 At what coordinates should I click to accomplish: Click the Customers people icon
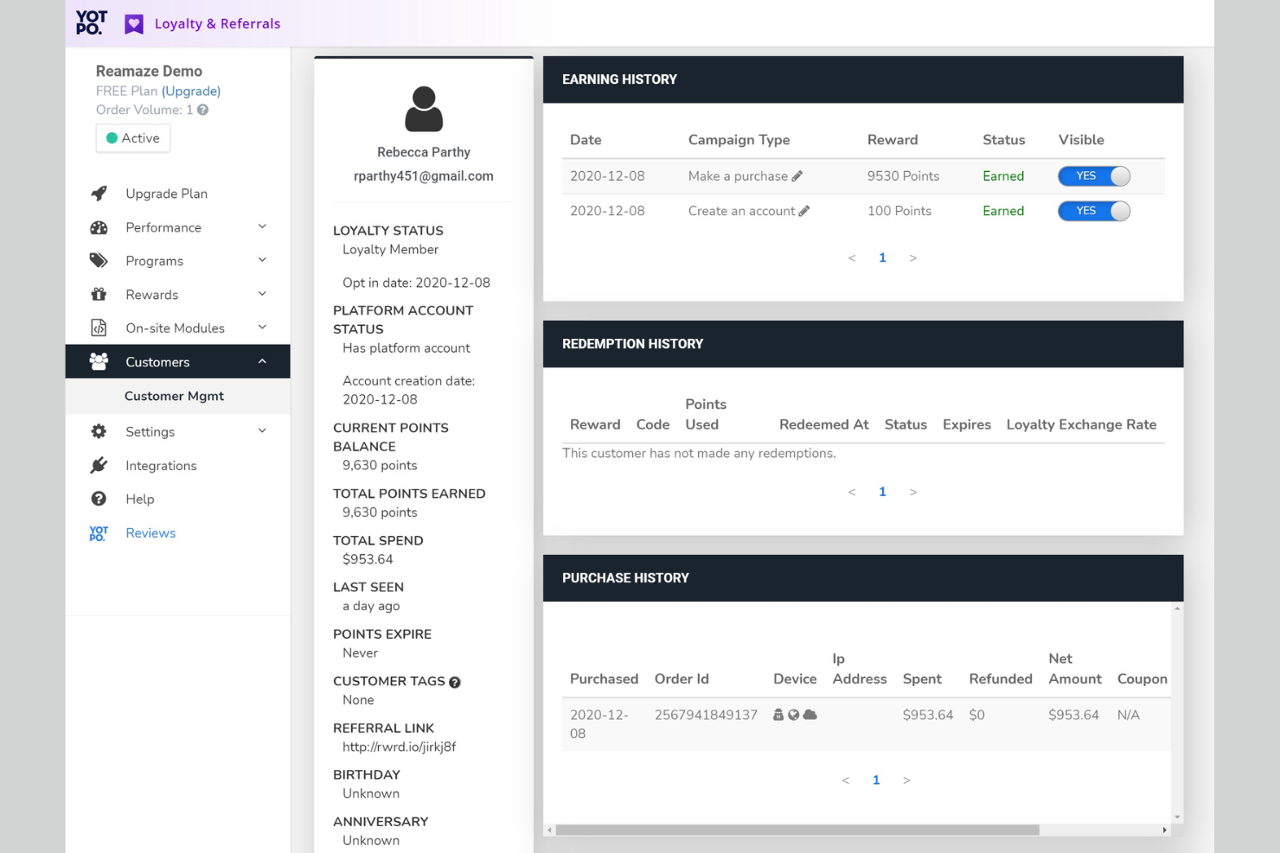(x=99, y=362)
